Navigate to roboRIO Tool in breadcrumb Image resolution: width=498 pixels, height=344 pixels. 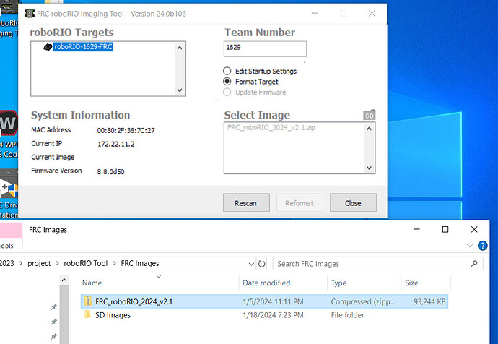[85, 263]
